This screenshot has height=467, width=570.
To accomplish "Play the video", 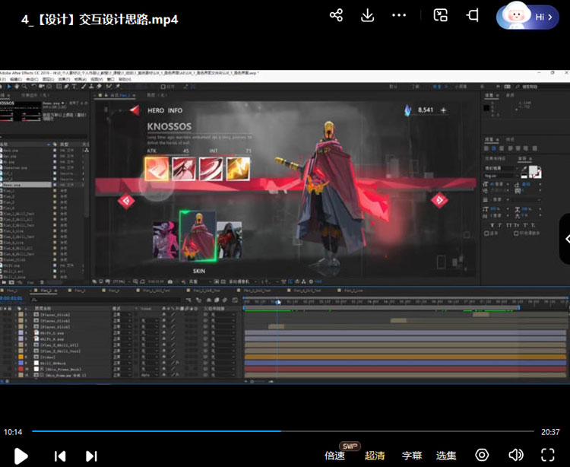I will pos(21,456).
